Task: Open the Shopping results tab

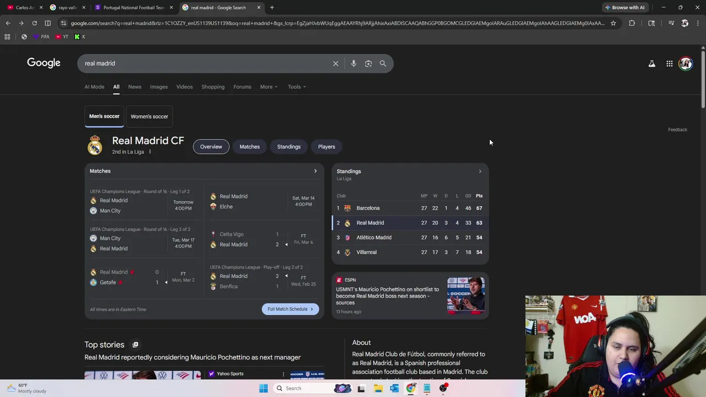Action: coord(213,87)
